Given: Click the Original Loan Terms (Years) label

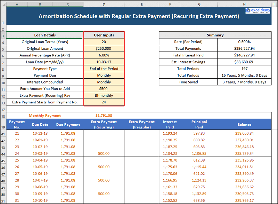Looking at the screenshot, I should tap(45, 42).
